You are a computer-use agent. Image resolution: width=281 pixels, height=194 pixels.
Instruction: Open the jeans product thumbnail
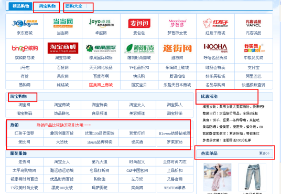pos(253,177)
